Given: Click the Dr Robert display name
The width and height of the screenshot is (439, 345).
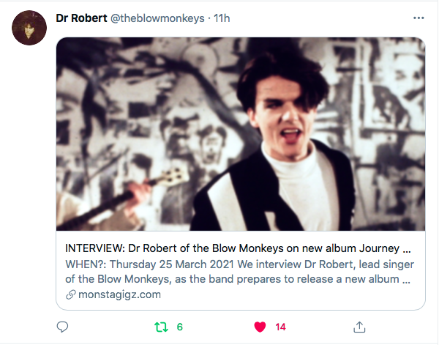Looking at the screenshot, I should tap(81, 18).
